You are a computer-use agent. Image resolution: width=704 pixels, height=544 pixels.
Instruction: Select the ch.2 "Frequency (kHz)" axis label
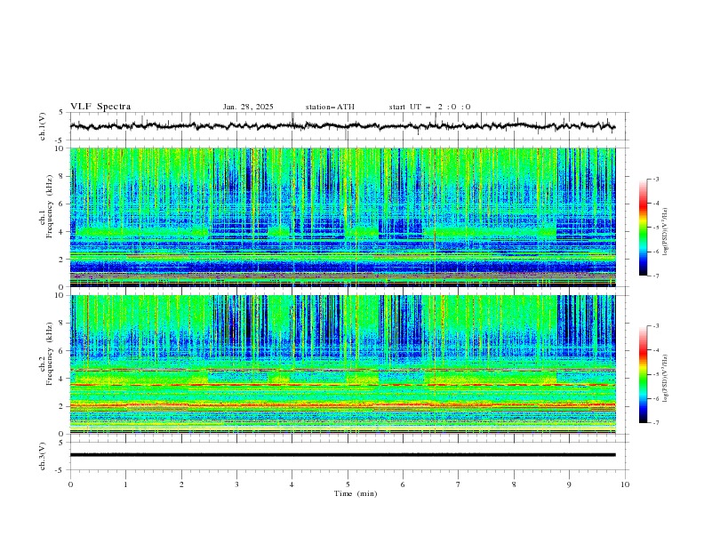coord(50,354)
